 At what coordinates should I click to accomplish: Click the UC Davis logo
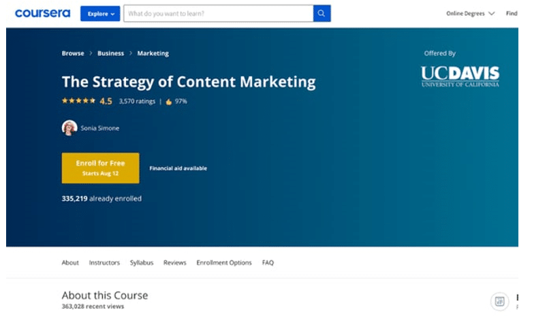click(460, 76)
